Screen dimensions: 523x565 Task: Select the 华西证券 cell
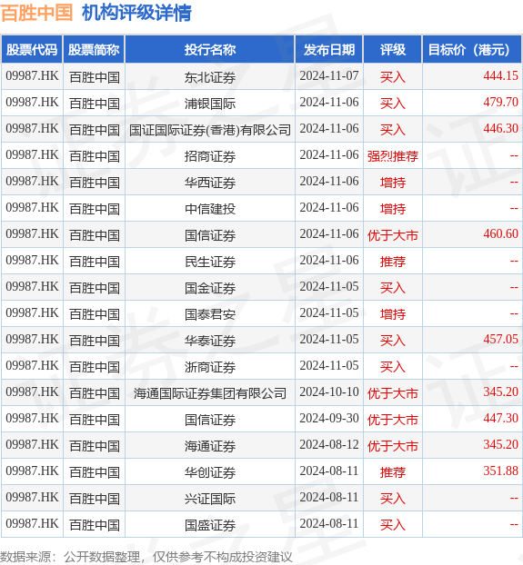210,182
